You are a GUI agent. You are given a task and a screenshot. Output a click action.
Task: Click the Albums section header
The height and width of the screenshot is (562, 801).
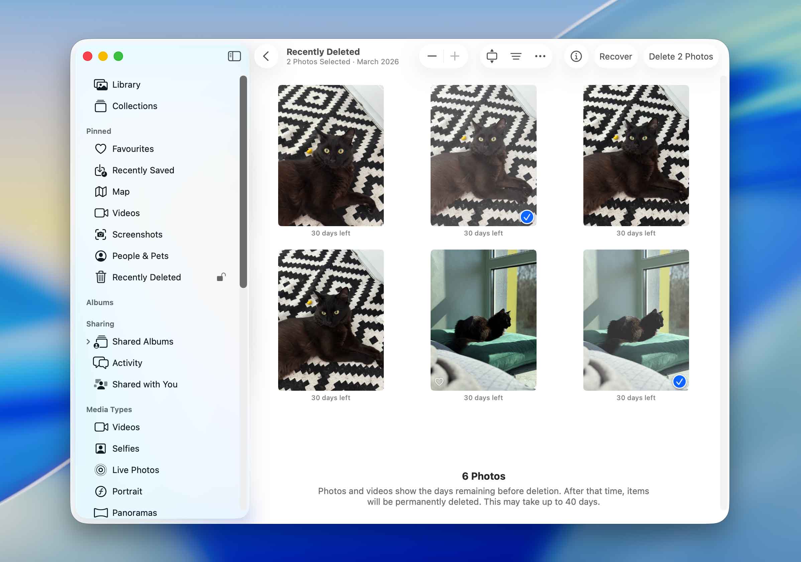click(100, 303)
